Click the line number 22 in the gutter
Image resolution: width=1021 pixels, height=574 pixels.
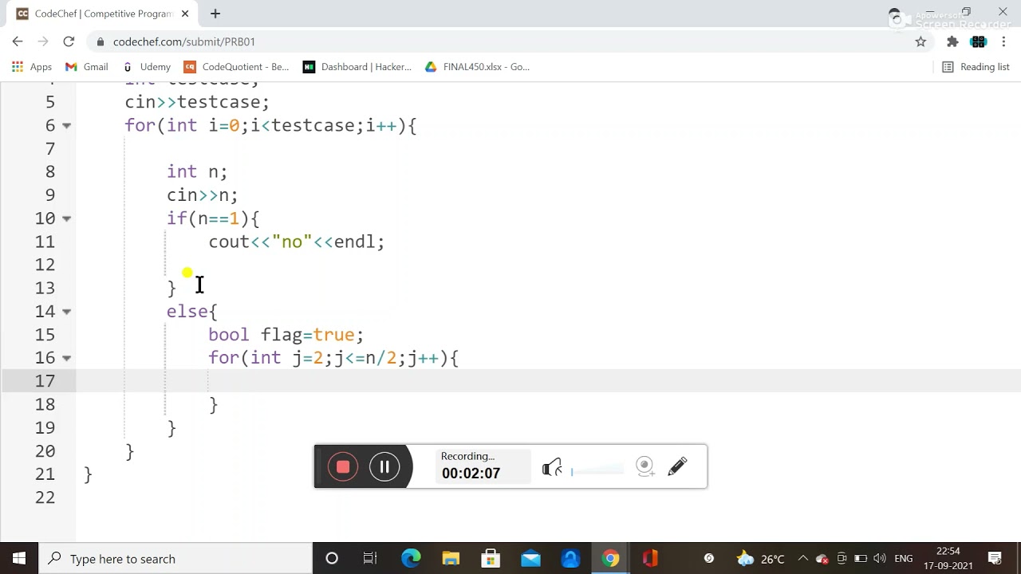click(x=45, y=497)
